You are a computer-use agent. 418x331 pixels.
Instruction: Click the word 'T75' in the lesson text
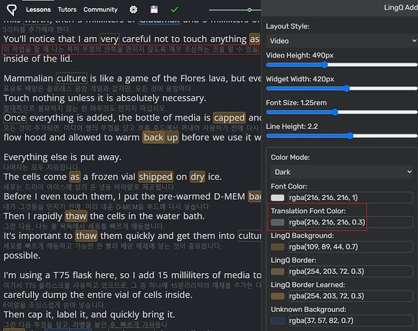pyautogui.click(x=62, y=275)
